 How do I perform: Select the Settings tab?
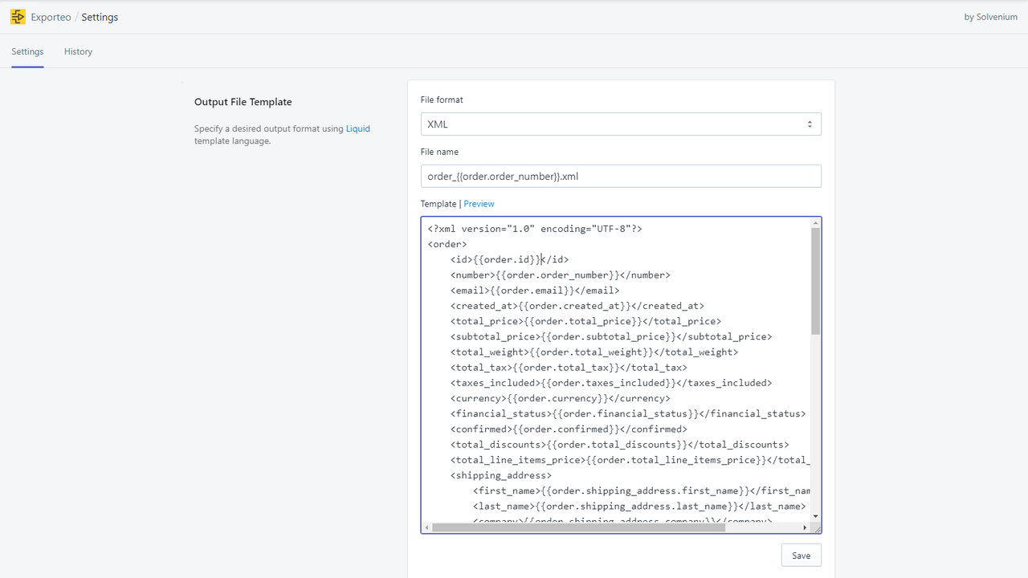[x=27, y=51]
